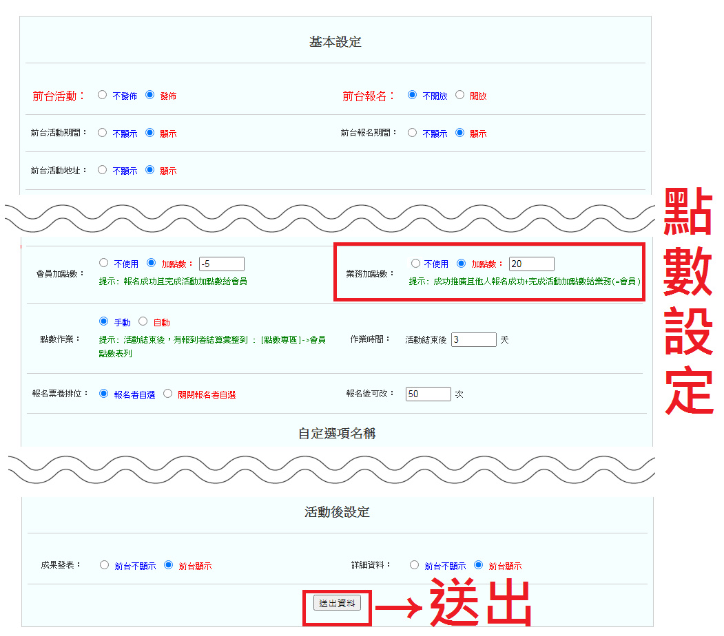
Task: Enable 加點數 option for 業務加點數
Action: point(462,263)
